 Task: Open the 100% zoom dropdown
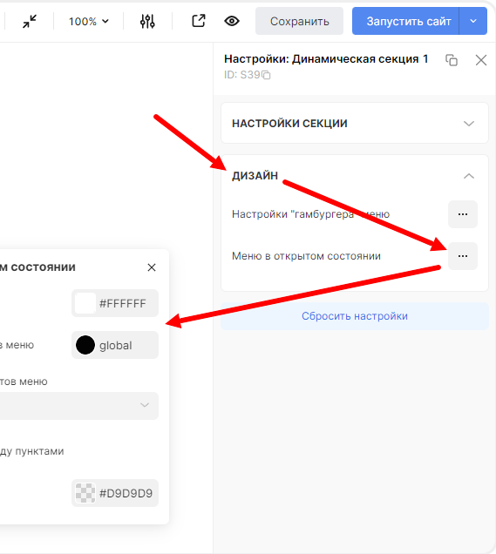[88, 22]
